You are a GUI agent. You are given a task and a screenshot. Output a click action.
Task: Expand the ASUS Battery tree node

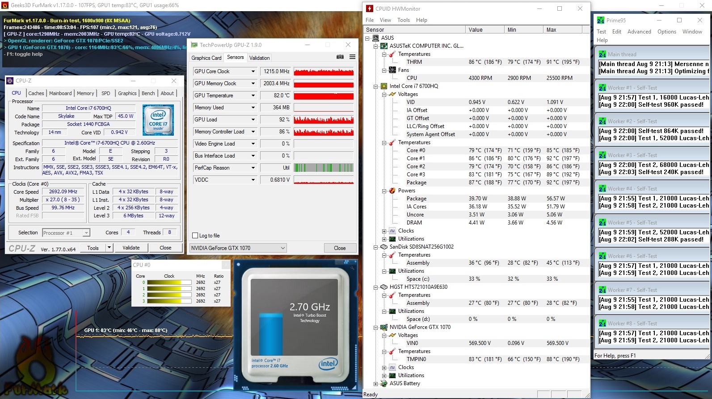point(375,384)
